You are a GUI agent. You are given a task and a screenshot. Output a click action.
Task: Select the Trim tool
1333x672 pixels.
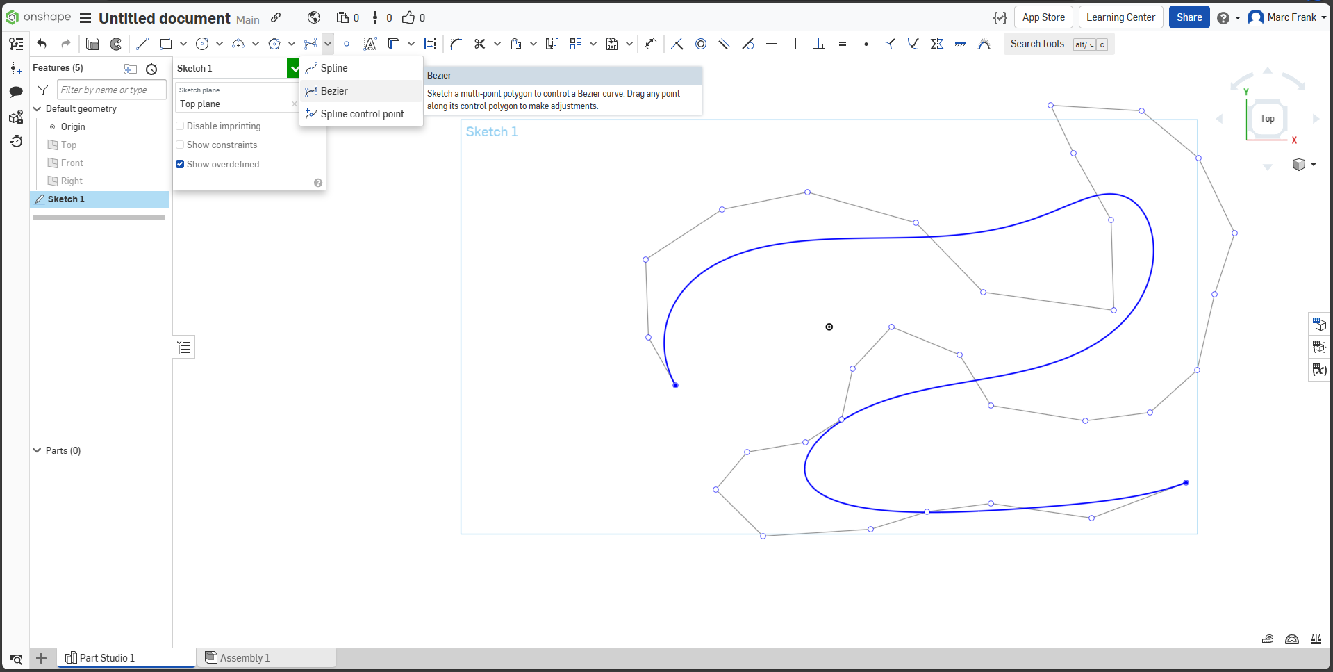[x=480, y=44]
